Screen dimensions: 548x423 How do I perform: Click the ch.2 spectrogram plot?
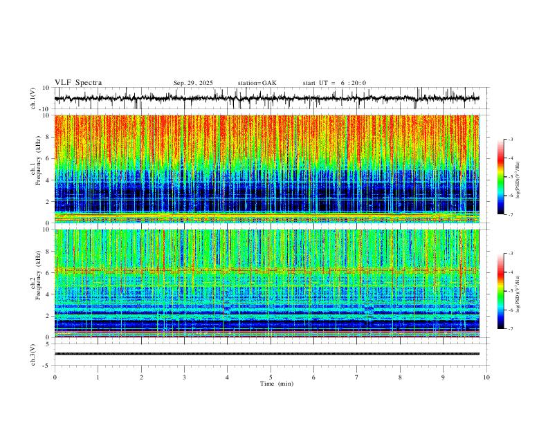click(x=267, y=283)
